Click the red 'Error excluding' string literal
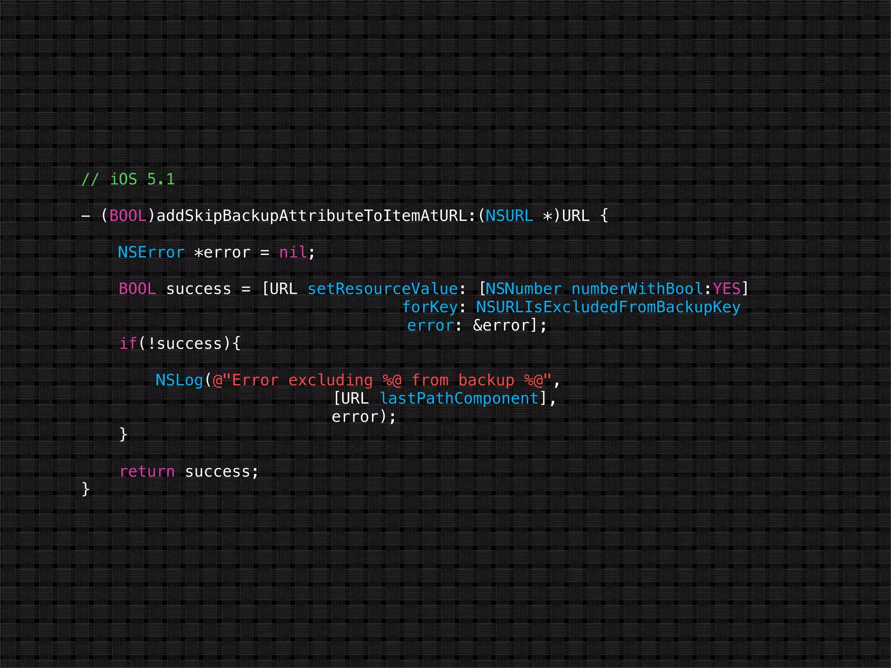The width and height of the screenshot is (891, 668). point(382,380)
